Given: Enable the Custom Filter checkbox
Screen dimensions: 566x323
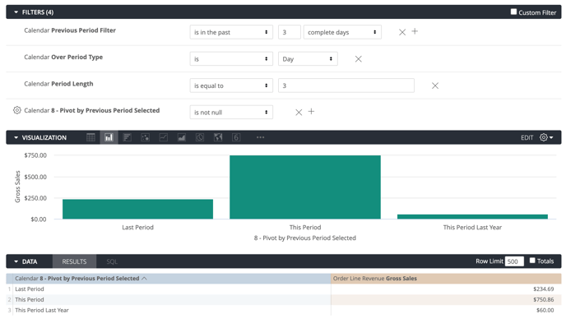Looking at the screenshot, I should click(x=513, y=12).
